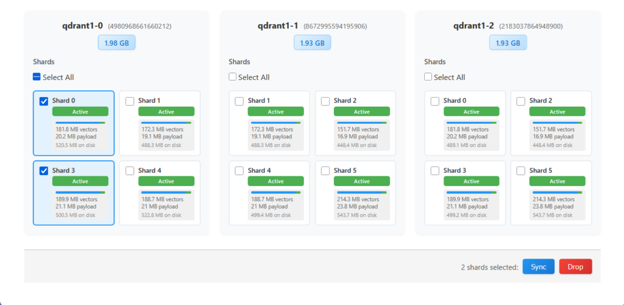This screenshot has width=624, height=305.
Task: Uncheck Shard 0 on node qdrant1-0
Action: tap(44, 101)
